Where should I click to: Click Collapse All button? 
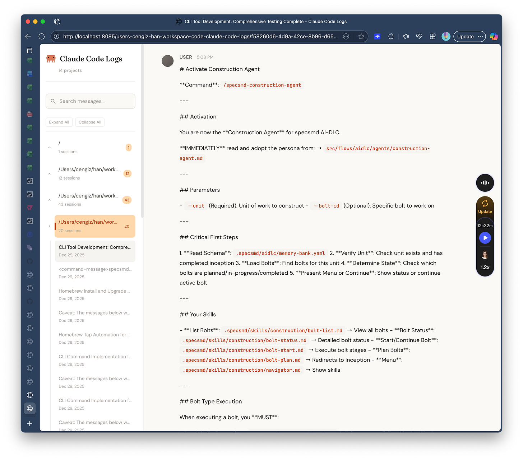pyautogui.click(x=90, y=122)
